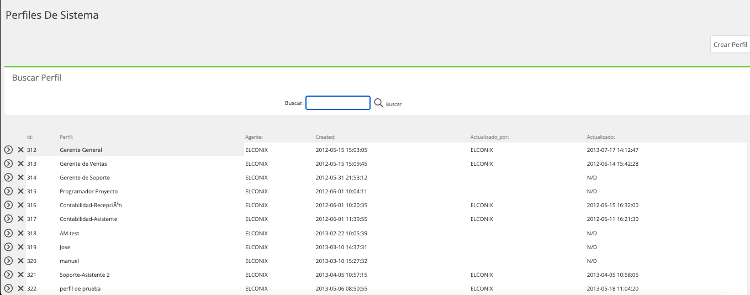Click the Buscar link beside the magnifier
The height and width of the screenshot is (295, 750).
(x=394, y=104)
